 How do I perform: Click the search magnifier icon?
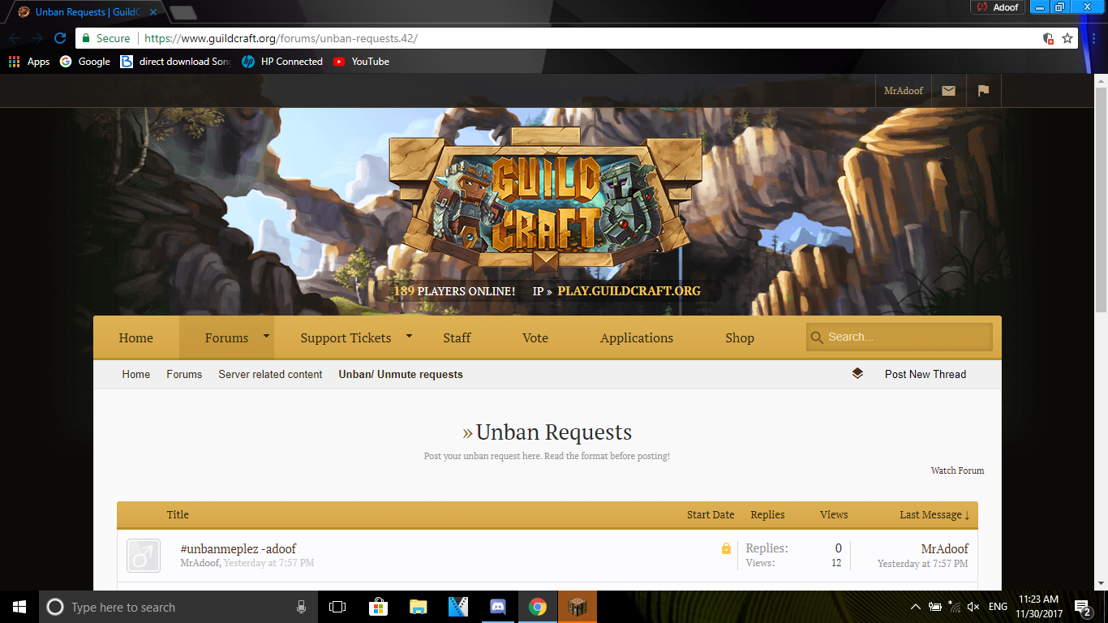817,337
